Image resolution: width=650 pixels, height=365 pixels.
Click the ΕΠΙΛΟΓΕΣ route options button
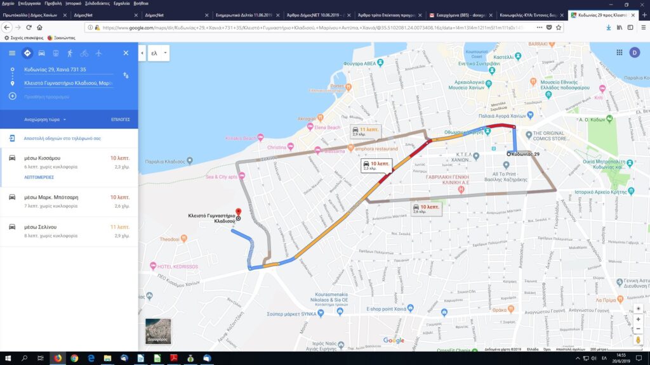121,119
